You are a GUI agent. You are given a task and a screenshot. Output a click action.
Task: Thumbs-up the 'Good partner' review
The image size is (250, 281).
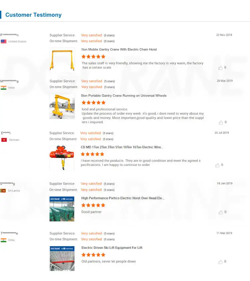[x=221, y=212]
